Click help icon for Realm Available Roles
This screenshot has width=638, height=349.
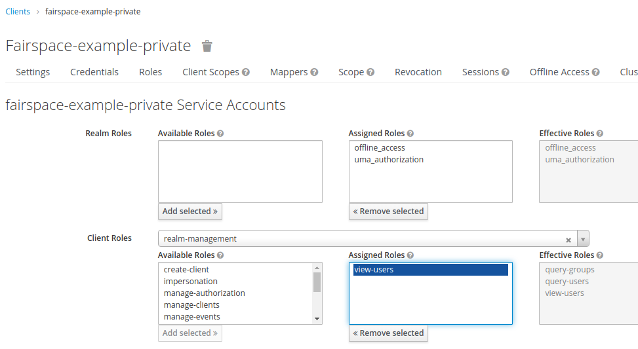click(x=220, y=134)
